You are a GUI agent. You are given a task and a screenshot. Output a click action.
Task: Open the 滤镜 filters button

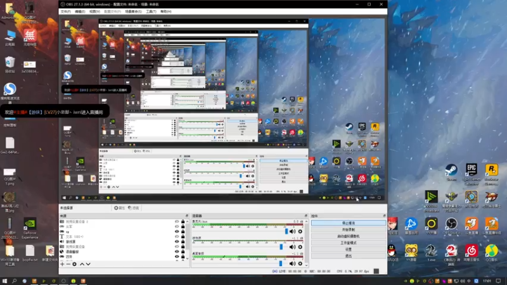coord(133,208)
